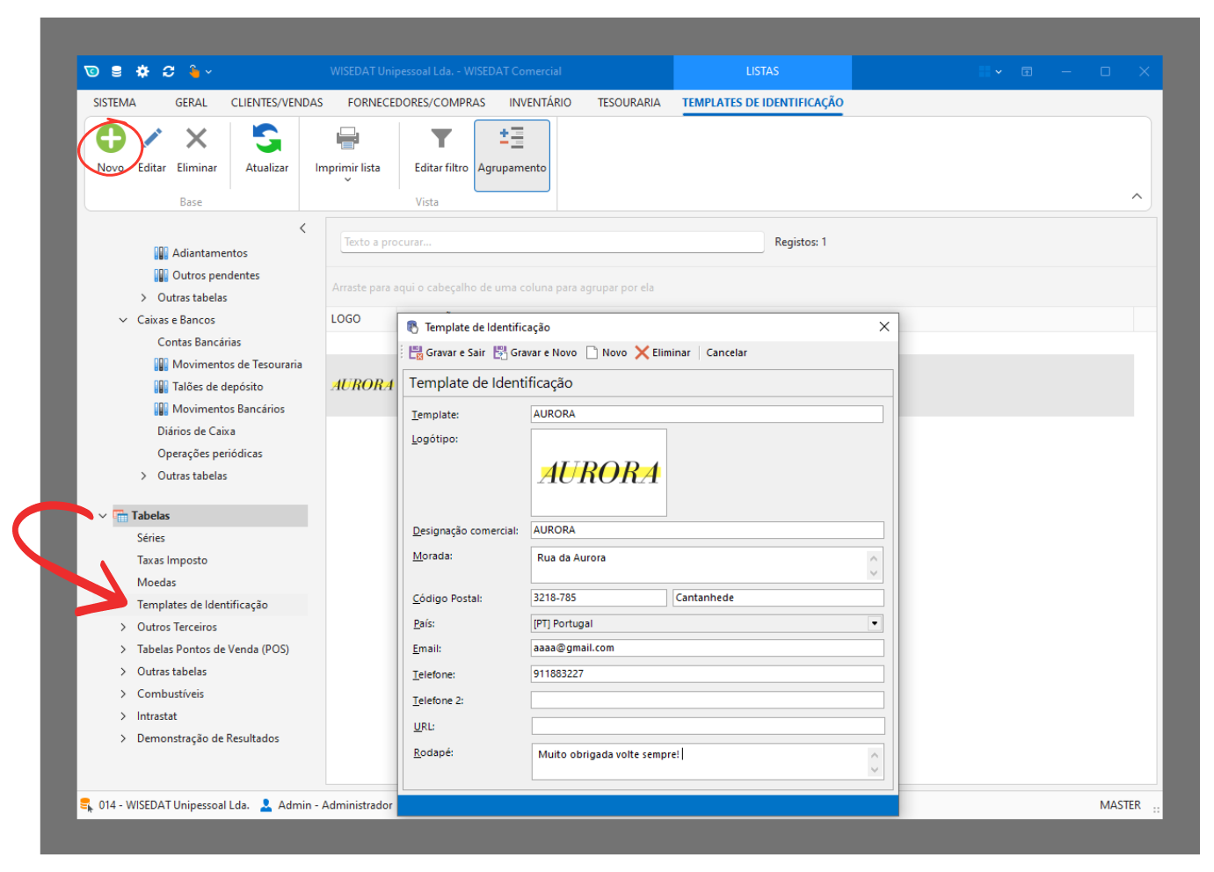This screenshot has width=1214, height=872.
Task: Toggle the Agrupamento grouping button
Action: coord(512,155)
